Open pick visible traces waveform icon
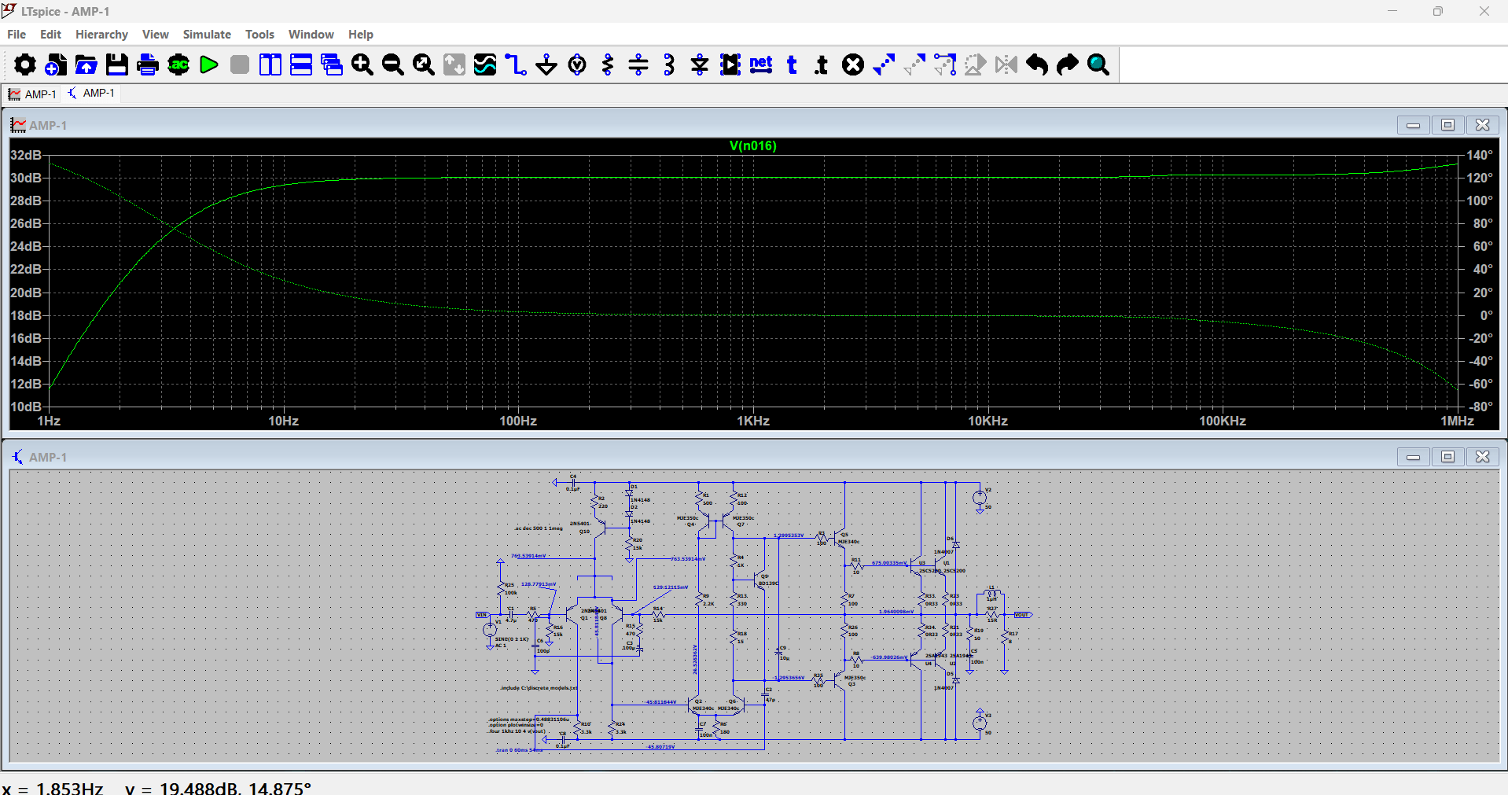 (485, 64)
